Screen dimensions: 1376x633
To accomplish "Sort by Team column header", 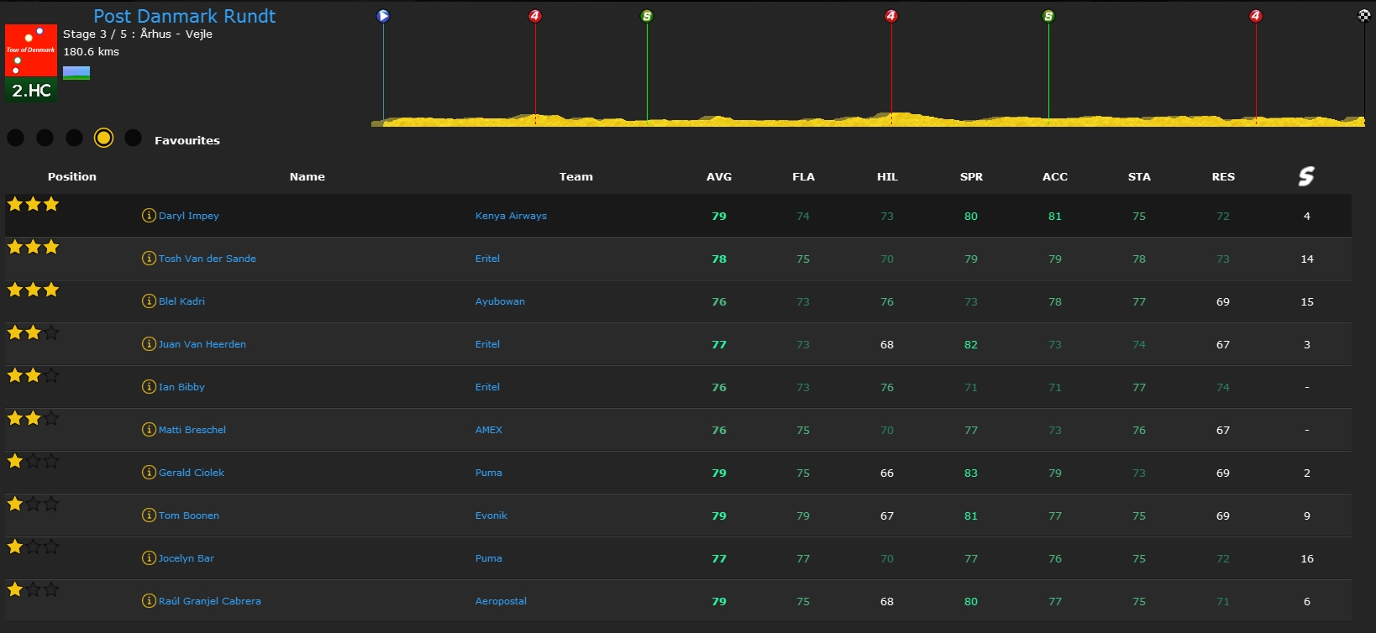I will tap(576, 176).
